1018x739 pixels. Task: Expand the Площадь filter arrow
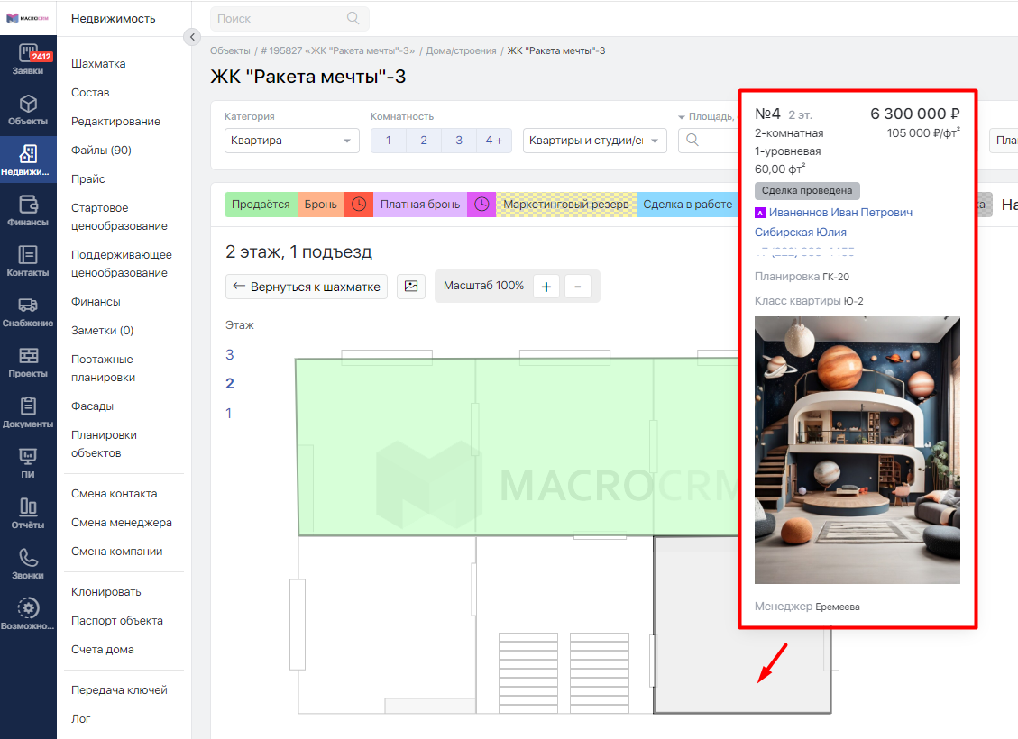coord(683,117)
